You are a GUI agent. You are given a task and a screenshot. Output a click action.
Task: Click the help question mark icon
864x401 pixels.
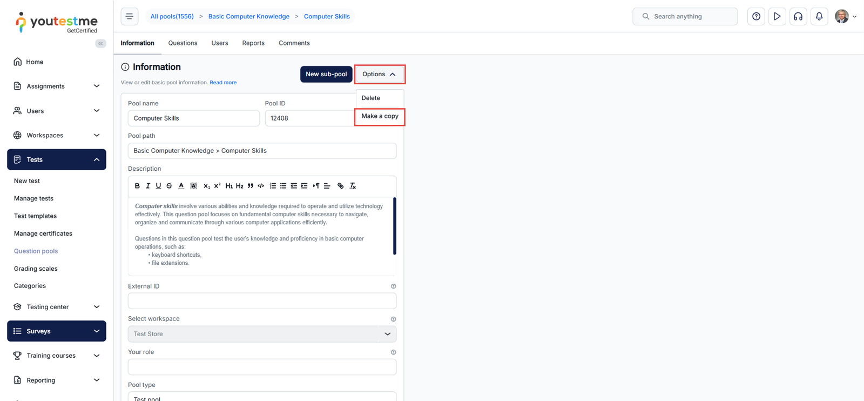click(756, 16)
